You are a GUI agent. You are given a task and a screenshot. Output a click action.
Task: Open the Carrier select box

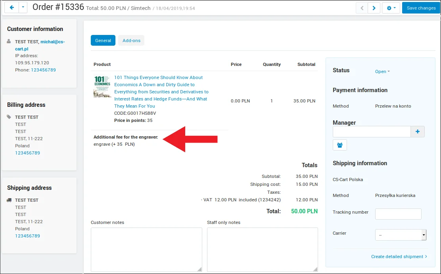pyautogui.click(x=401, y=235)
